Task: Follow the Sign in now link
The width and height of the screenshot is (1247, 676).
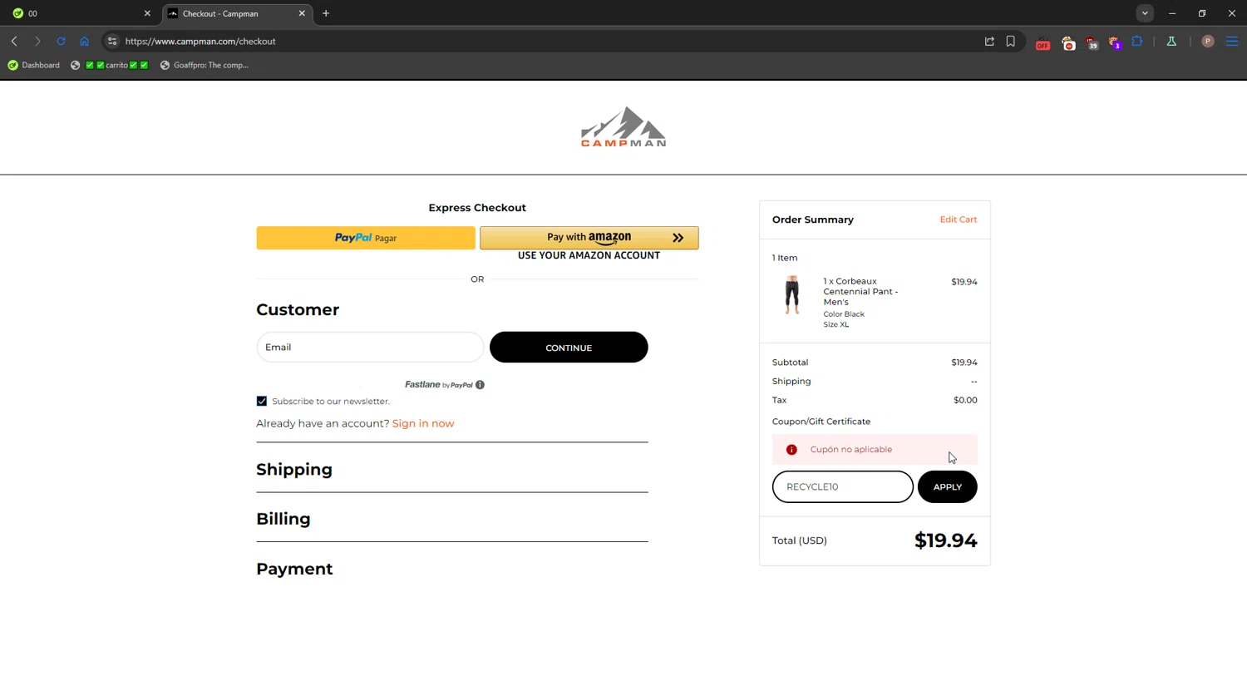Action: point(423,423)
